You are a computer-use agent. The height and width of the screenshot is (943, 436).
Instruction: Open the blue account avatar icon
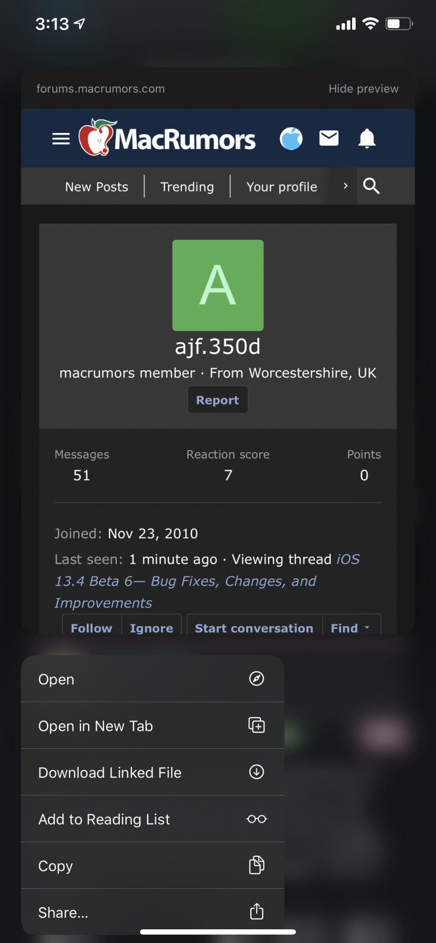coord(291,139)
